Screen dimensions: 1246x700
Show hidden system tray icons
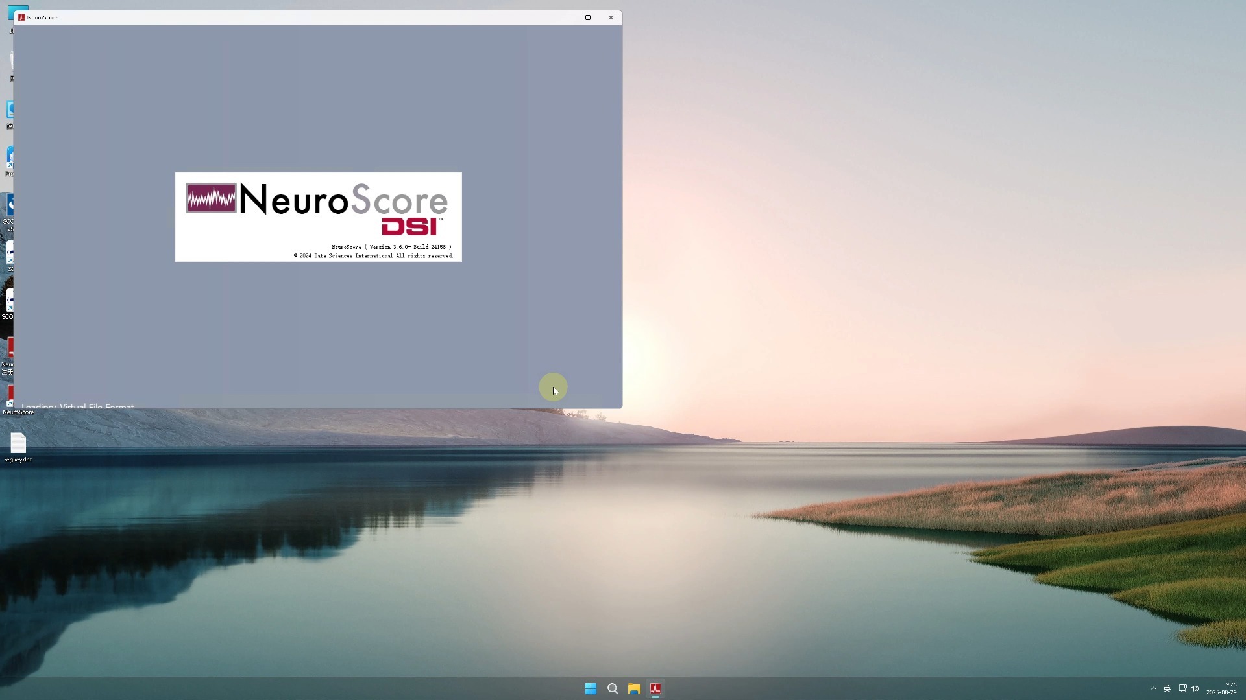(x=1153, y=688)
